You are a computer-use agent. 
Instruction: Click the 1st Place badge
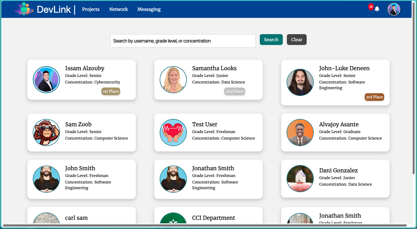pyautogui.click(x=111, y=91)
